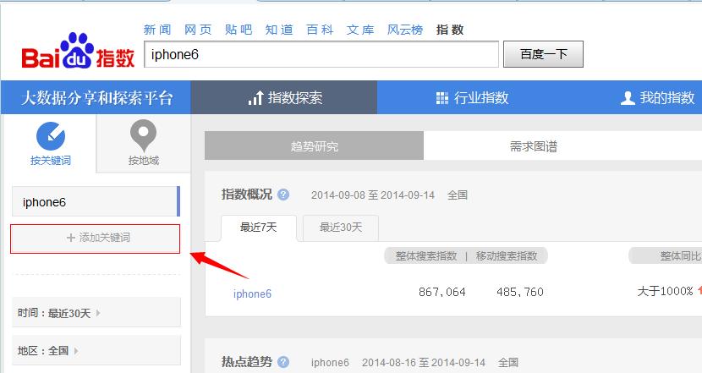702x373 pixels.
Task: Select the 最近7天 tab
Action: pyautogui.click(x=259, y=228)
